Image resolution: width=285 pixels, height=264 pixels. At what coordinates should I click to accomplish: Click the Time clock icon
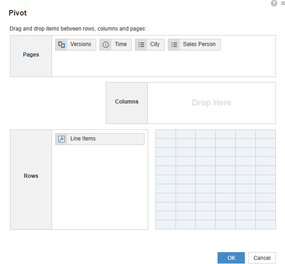click(106, 45)
